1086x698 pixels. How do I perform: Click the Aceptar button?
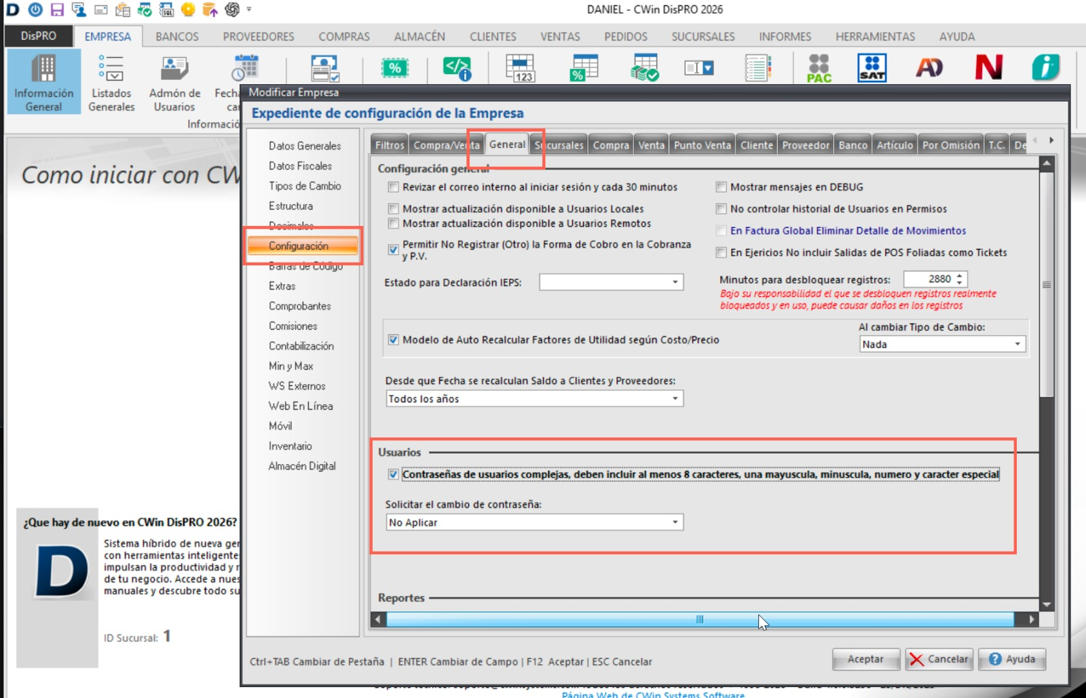point(865,659)
